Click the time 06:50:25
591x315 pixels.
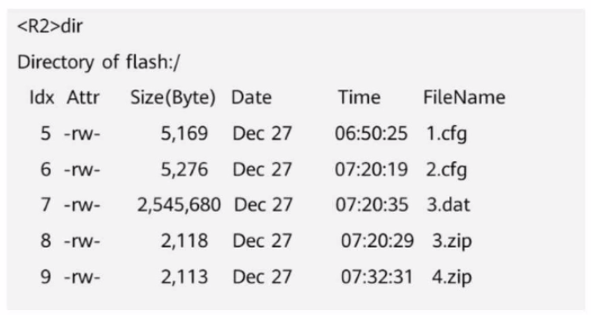tap(372, 133)
